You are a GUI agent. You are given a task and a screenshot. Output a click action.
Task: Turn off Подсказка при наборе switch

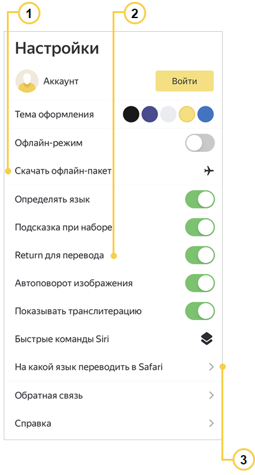(200, 227)
